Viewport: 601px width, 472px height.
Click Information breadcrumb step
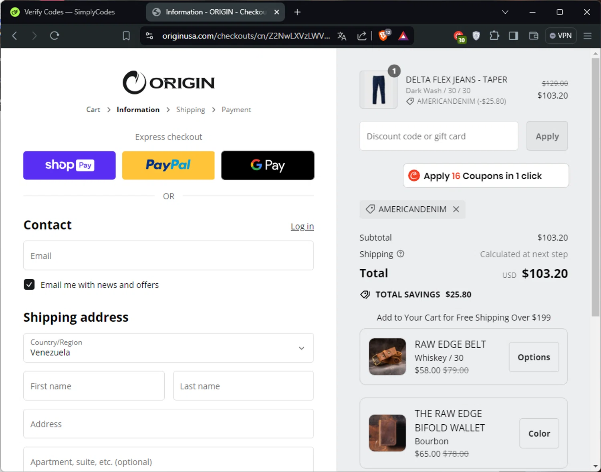point(138,110)
